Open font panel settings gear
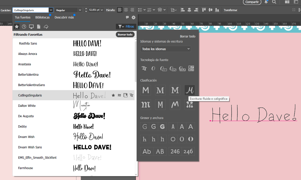Viewport: 301px width, 180px height. coord(133,17)
